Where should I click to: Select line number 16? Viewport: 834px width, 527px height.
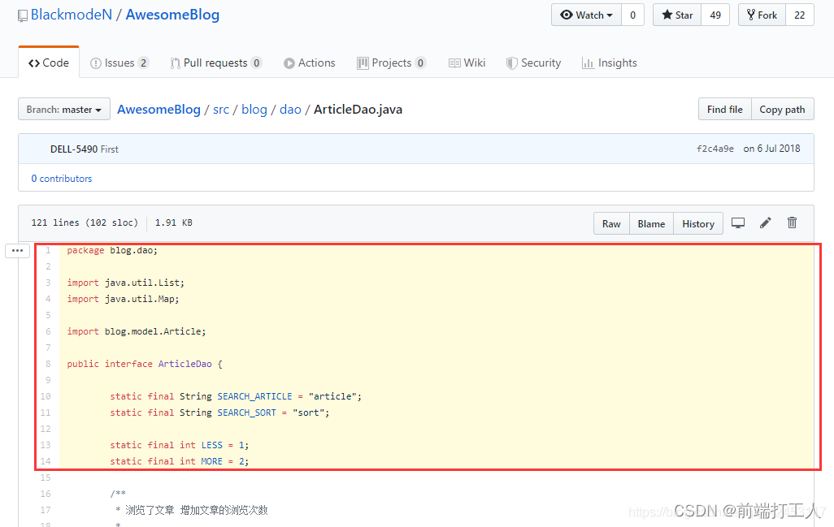(46, 494)
